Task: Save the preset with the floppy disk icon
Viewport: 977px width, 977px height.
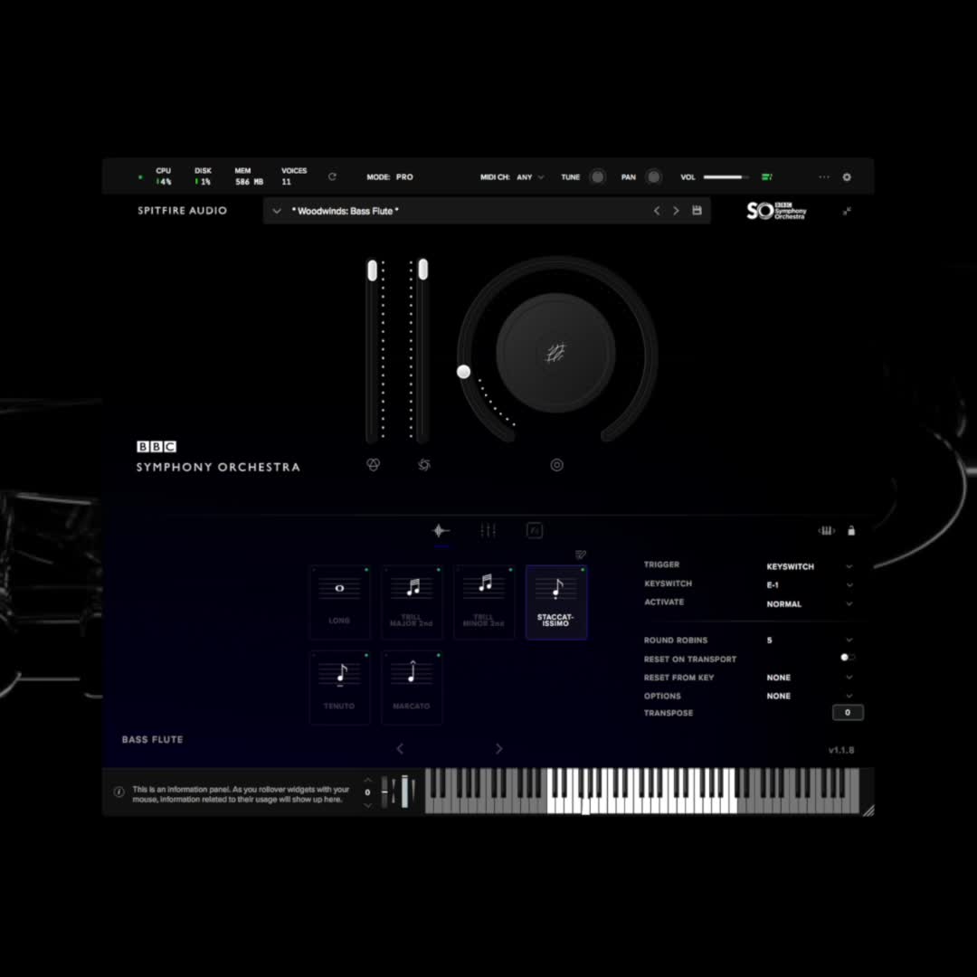Action: [x=697, y=211]
